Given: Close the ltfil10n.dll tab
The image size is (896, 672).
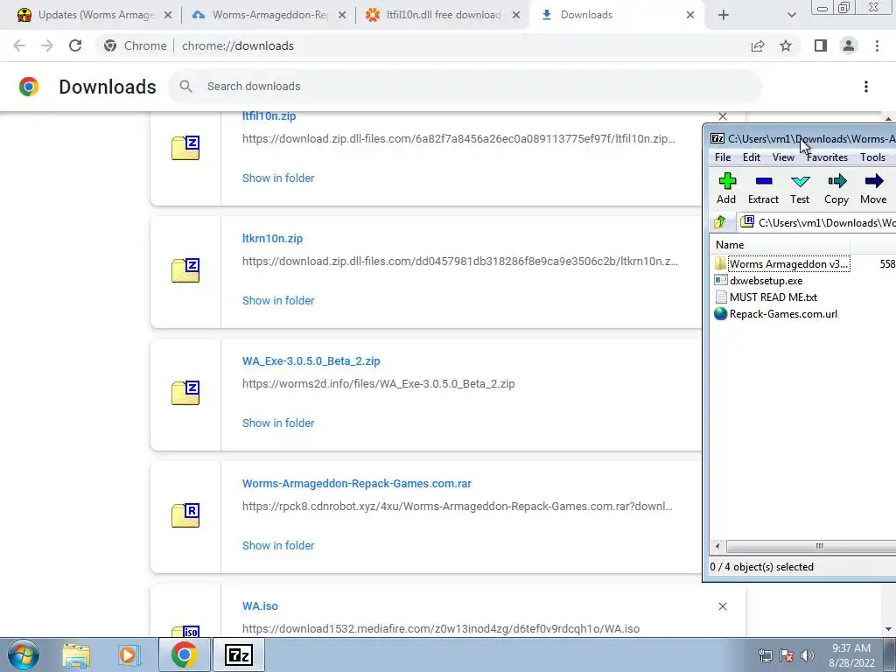Looking at the screenshot, I should (x=516, y=15).
